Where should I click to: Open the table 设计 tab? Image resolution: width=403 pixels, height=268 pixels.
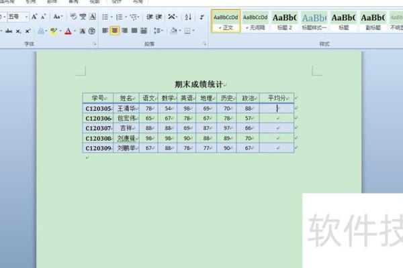tap(117, 2)
